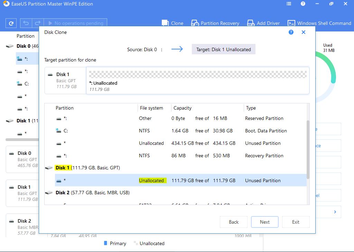Click the partition list vertical scrollbar
This screenshot has height=252, width=354.
click(308, 149)
